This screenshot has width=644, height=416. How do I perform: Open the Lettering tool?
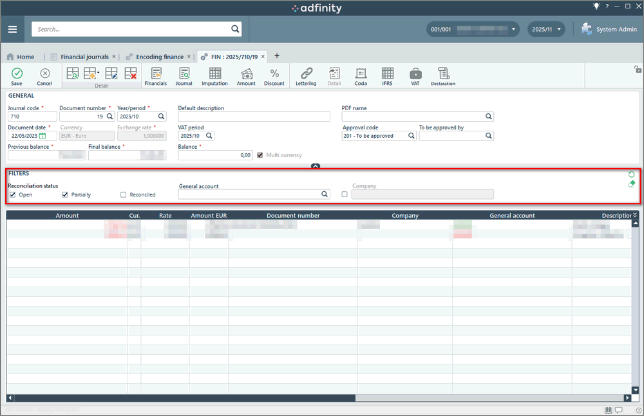[x=306, y=75]
